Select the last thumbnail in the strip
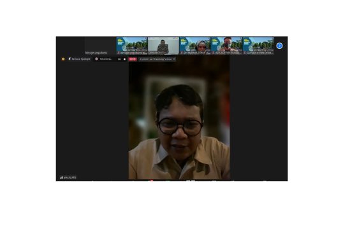Screen dimensions: 357x239 point(258,46)
